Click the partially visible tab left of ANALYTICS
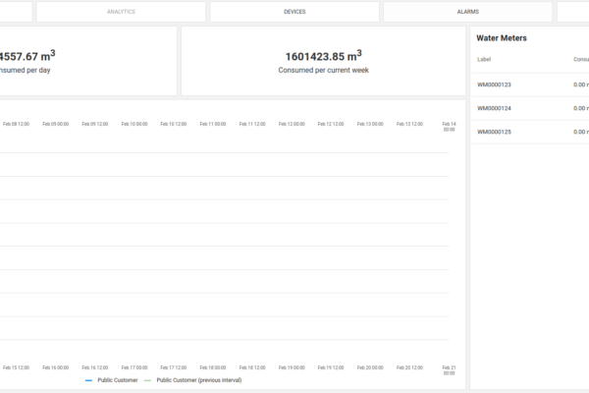589x393 pixels. [17, 12]
